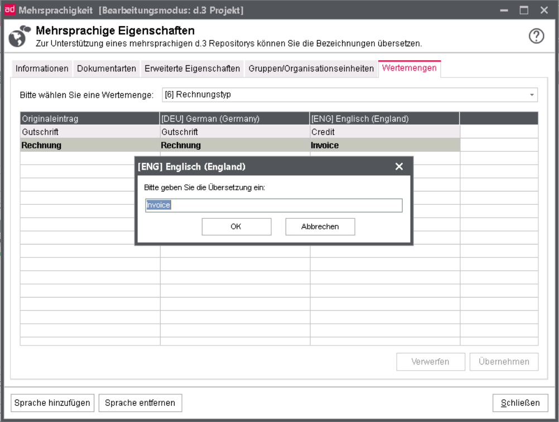Minimize the Mehrsprachigkeit window
559x422 pixels.
tap(504, 11)
